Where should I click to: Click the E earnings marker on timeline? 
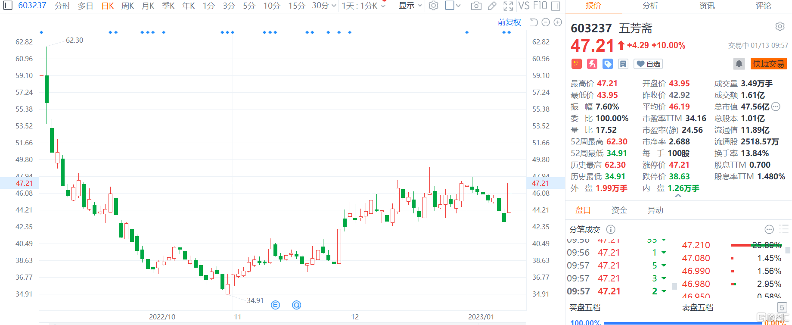pyautogui.click(x=276, y=305)
